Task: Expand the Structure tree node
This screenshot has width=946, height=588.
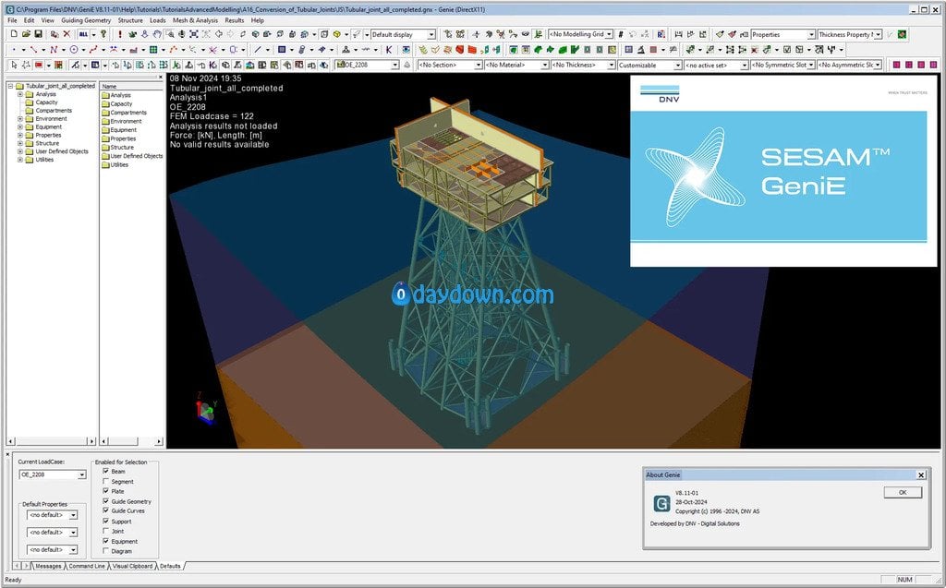Action: [x=20, y=143]
